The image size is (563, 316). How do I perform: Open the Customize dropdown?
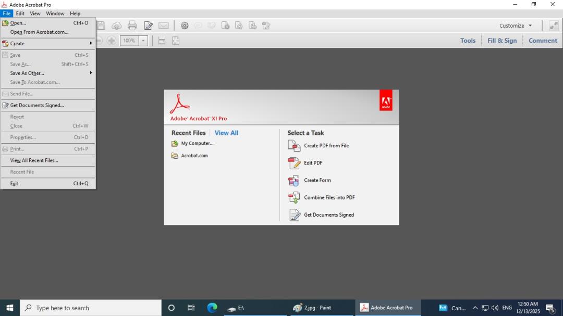pos(516,26)
